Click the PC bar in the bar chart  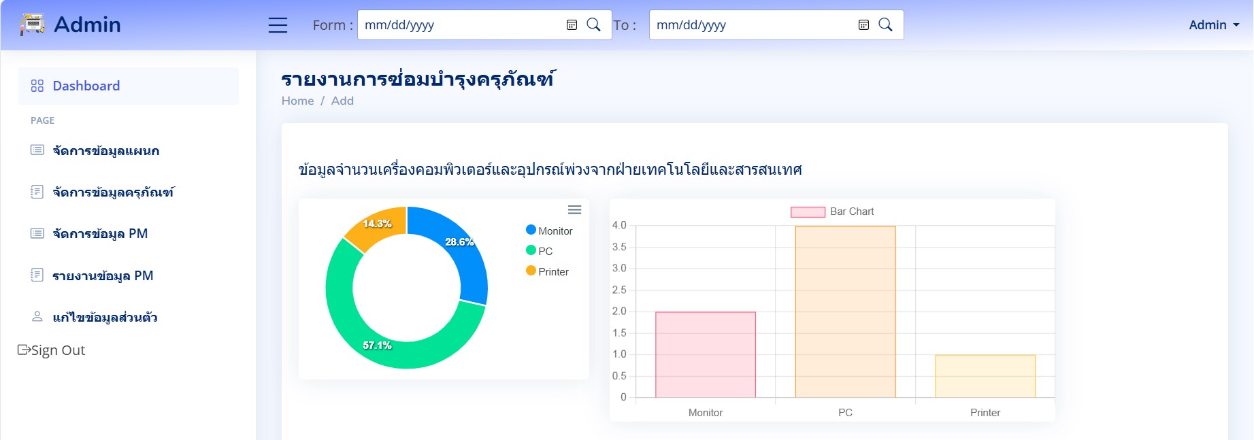(845, 311)
